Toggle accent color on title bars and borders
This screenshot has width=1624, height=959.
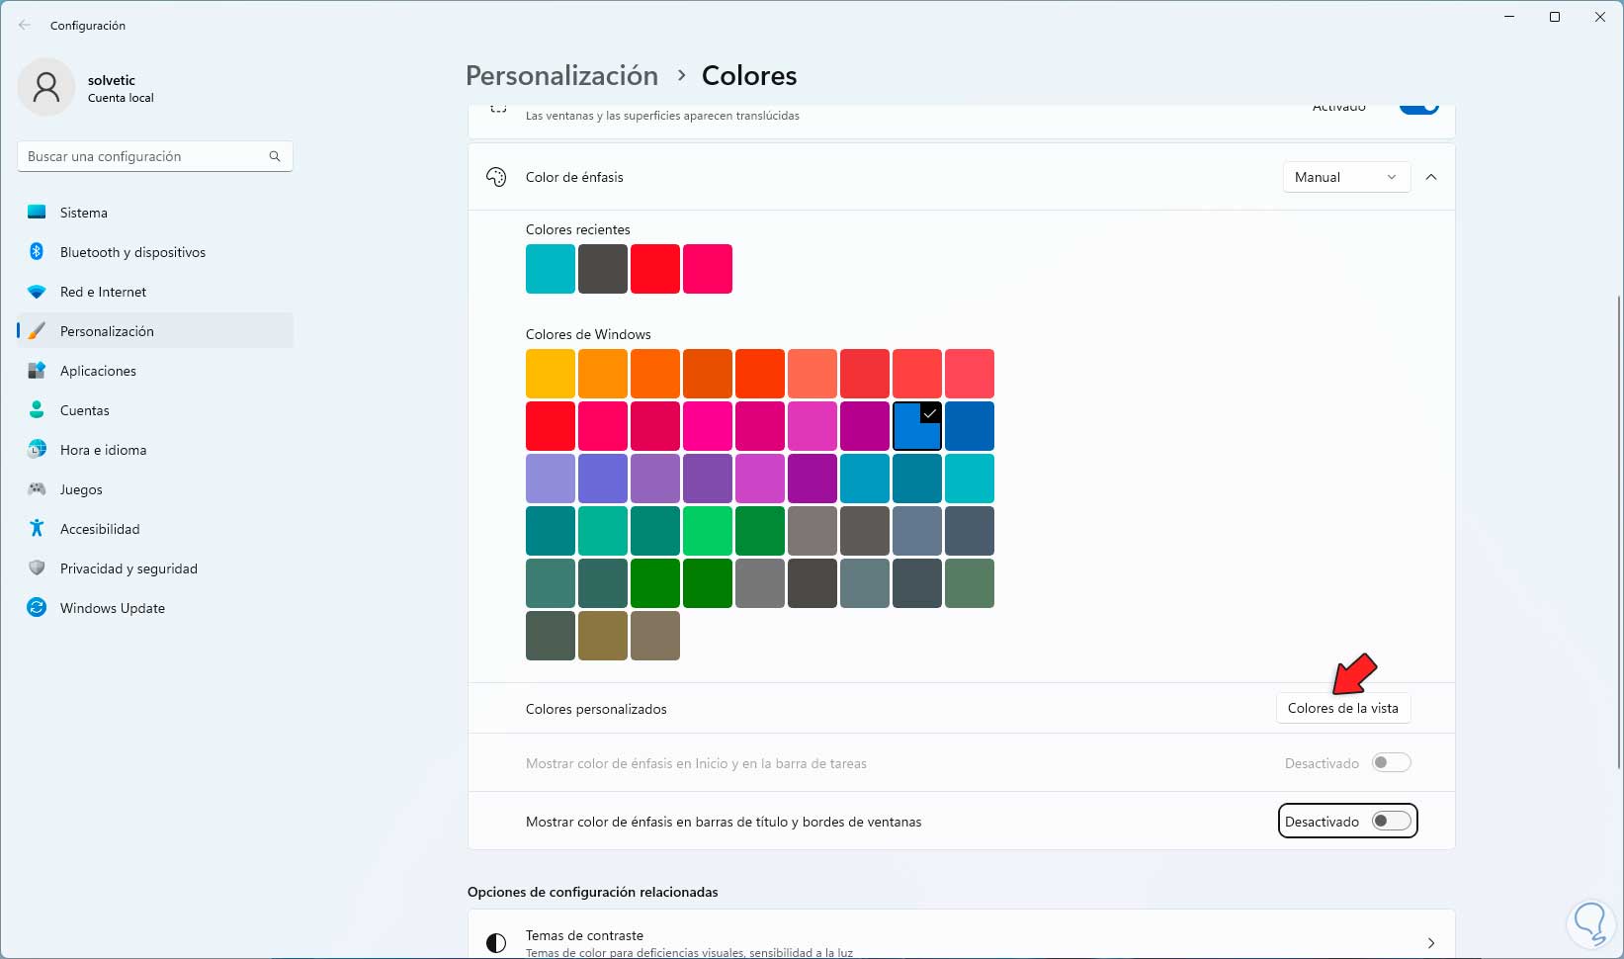coord(1391,822)
